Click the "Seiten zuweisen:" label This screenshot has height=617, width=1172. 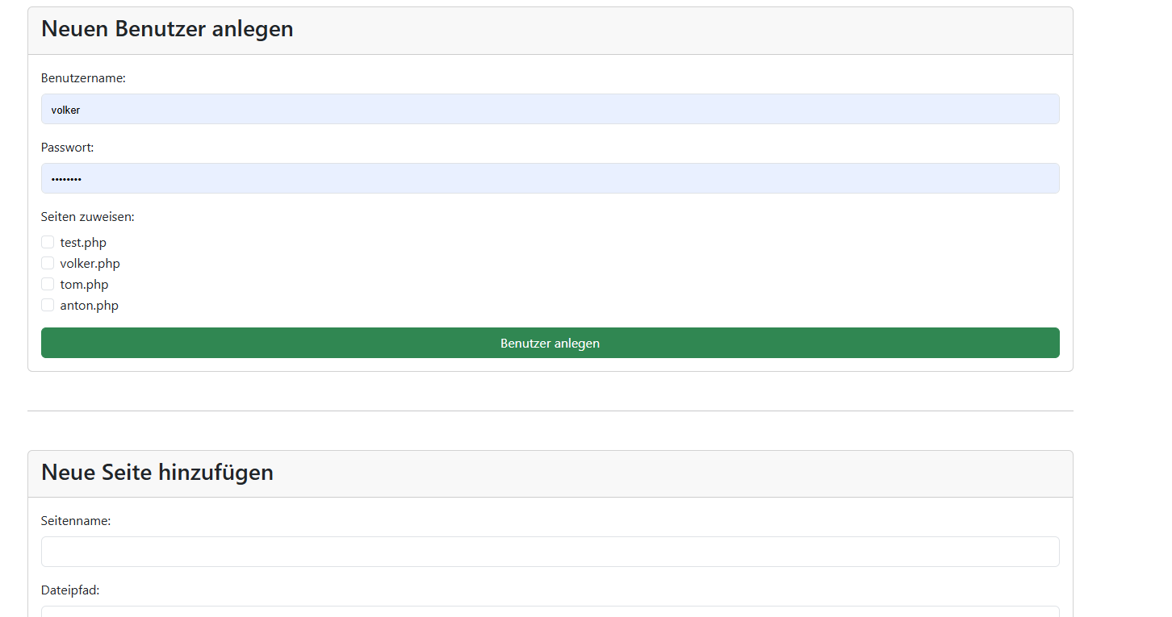coord(87,217)
